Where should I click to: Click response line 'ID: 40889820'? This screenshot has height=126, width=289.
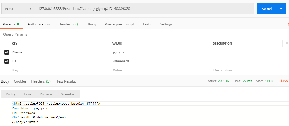pos(24,113)
